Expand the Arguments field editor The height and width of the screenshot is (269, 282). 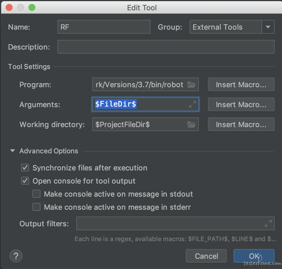coord(193,104)
